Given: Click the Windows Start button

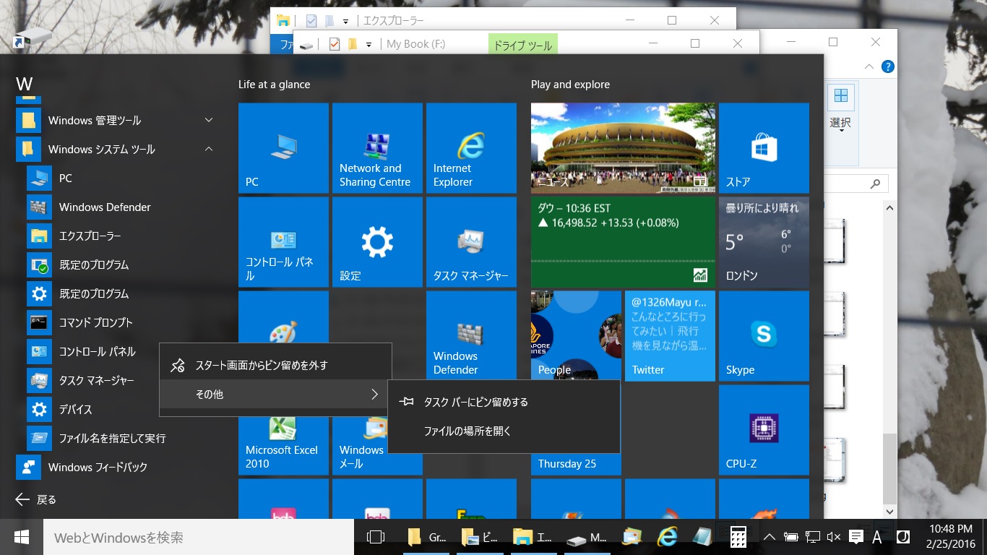Looking at the screenshot, I should [x=22, y=537].
